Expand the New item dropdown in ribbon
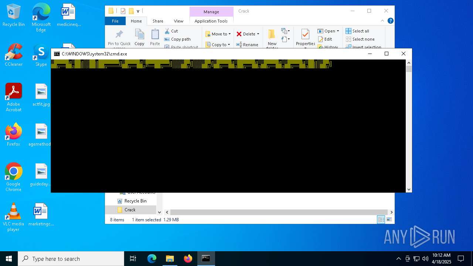The width and height of the screenshot is (473, 266). (286, 31)
